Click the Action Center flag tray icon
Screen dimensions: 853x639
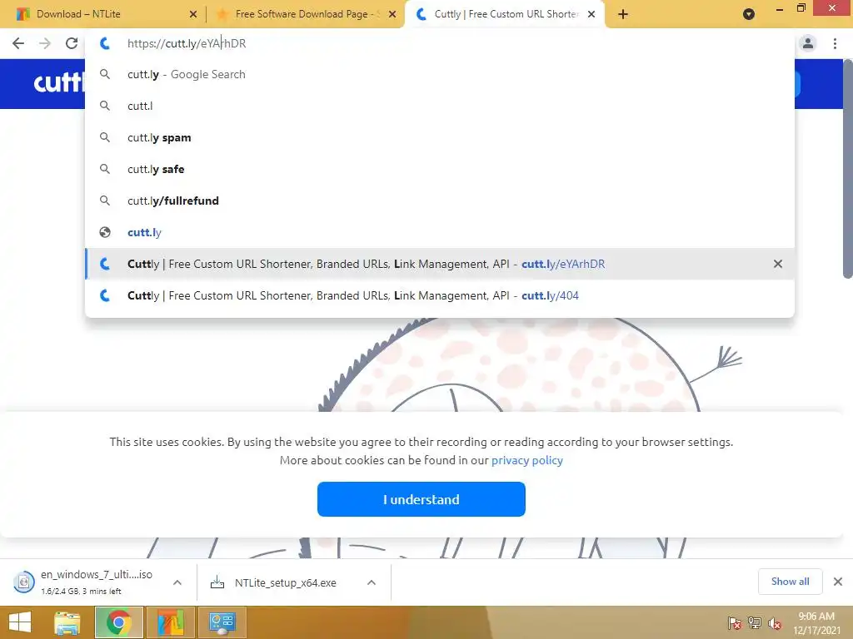coord(735,623)
